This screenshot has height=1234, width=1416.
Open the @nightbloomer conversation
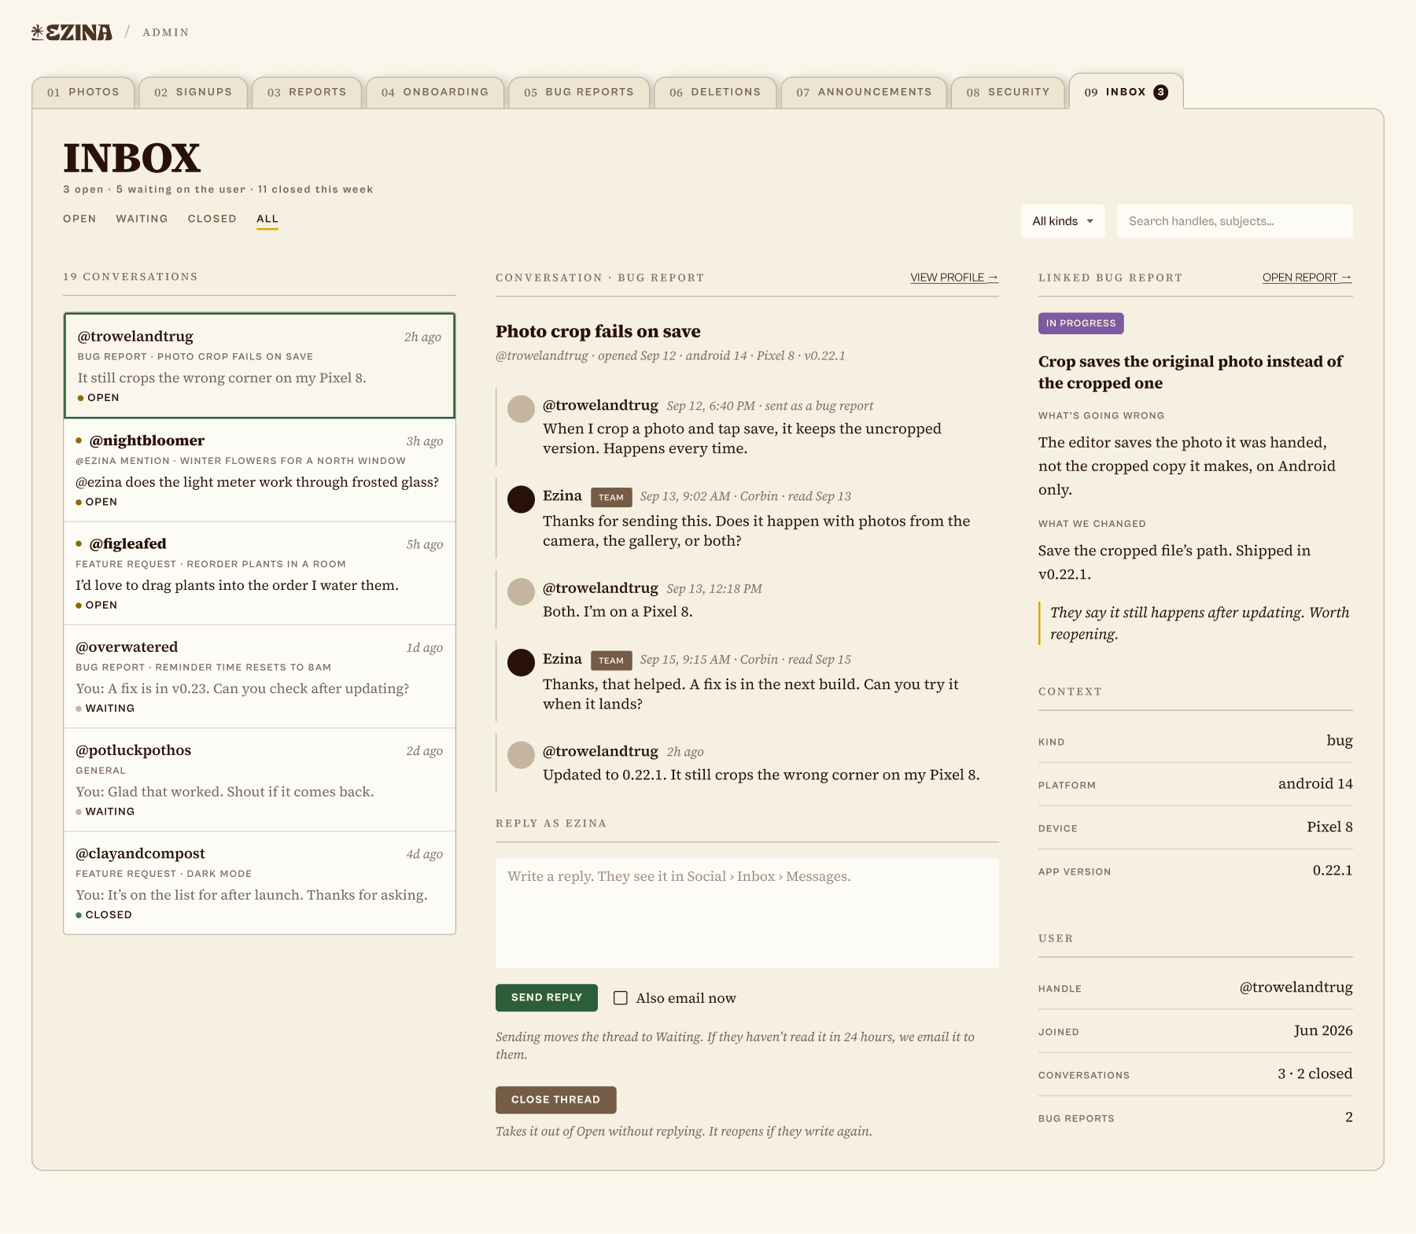point(260,470)
